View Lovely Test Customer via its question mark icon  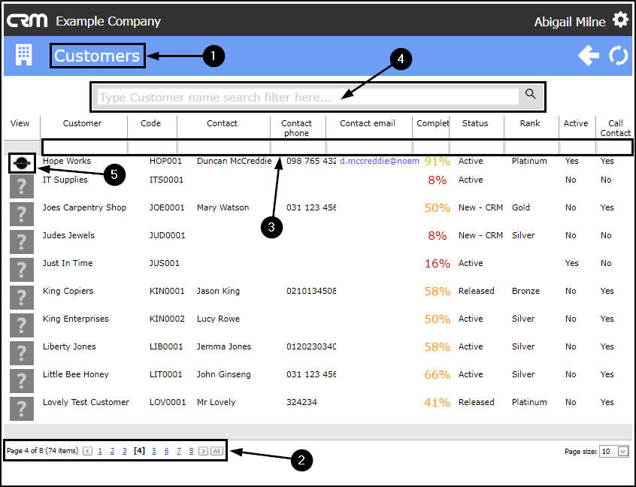click(x=22, y=409)
